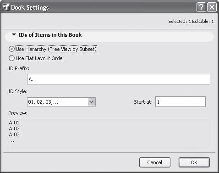Close the Book Settings dialog
The height and width of the screenshot is (173, 219).
pos(212,7)
